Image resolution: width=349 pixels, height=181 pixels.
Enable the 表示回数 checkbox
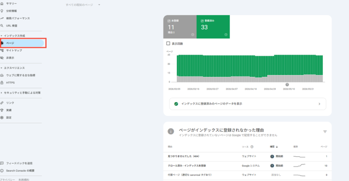tap(168, 43)
